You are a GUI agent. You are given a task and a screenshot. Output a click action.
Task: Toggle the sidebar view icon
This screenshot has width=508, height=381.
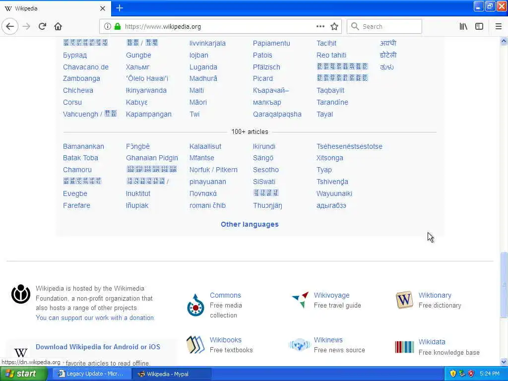pos(479,27)
